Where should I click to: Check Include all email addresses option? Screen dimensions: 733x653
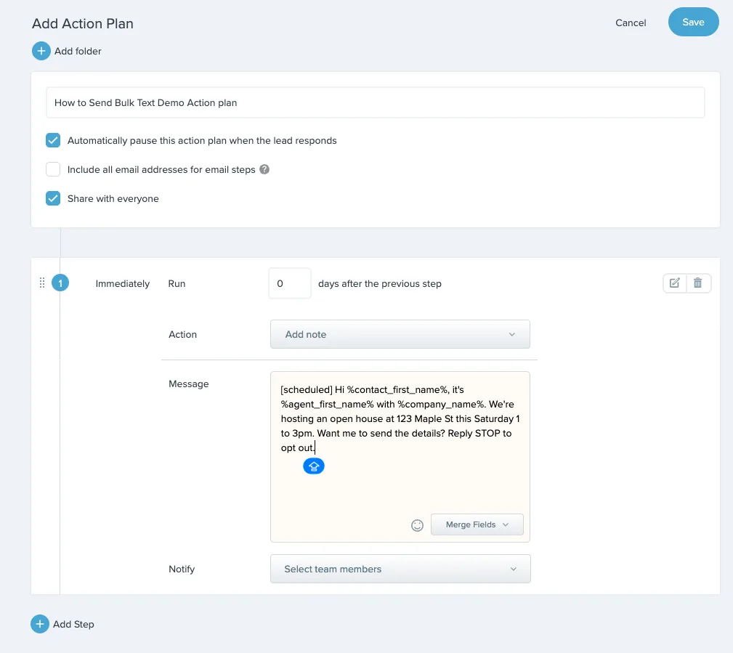(53, 169)
